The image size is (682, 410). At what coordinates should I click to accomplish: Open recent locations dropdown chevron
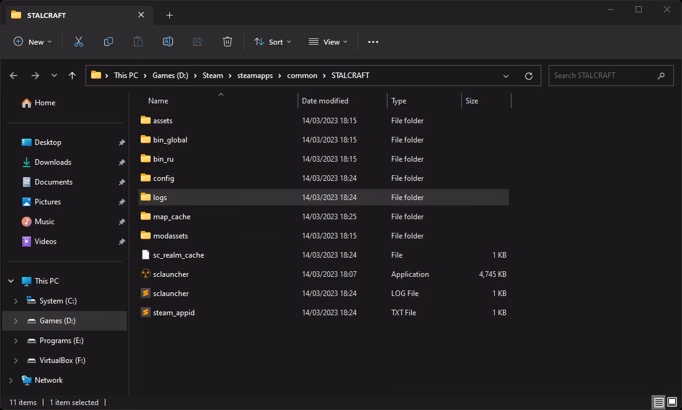coord(54,76)
